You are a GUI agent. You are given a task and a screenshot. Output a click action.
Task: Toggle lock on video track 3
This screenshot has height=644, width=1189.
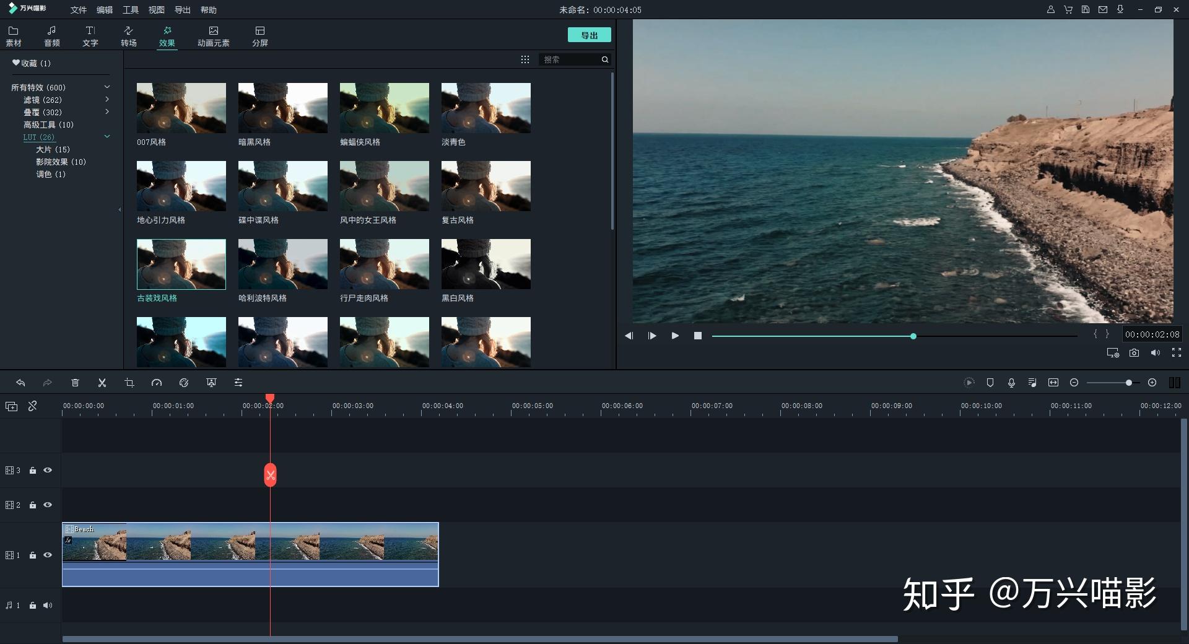pyautogui.click(x=33, y=471)
